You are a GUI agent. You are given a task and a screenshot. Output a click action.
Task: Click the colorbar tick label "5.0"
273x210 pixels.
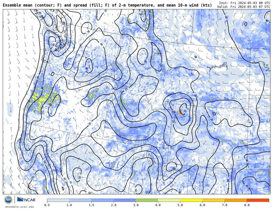click(x=180, y=205)
